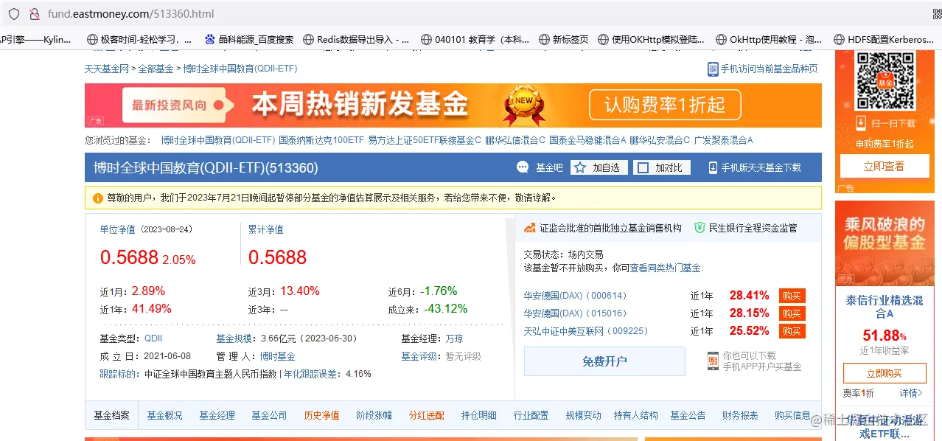The width and height of the screenshot is (942, 441).
Task: Open the 全部基金 breadcrumb link
Action: [x=156, y=69]
